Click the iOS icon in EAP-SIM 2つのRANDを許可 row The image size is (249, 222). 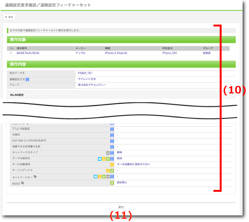112,141
